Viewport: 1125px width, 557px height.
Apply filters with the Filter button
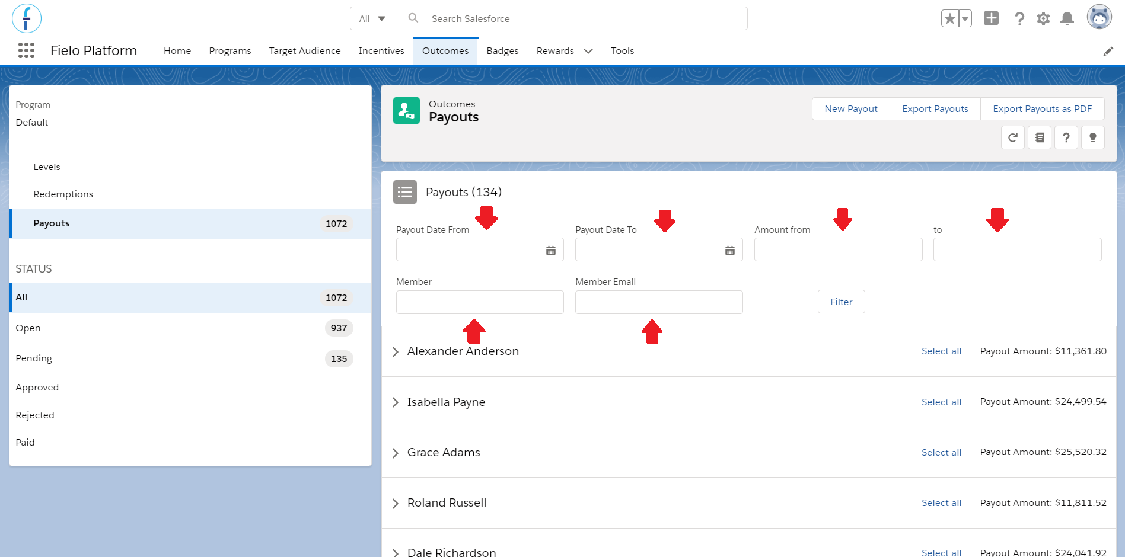pyautogui.click(x=842, y=302)
